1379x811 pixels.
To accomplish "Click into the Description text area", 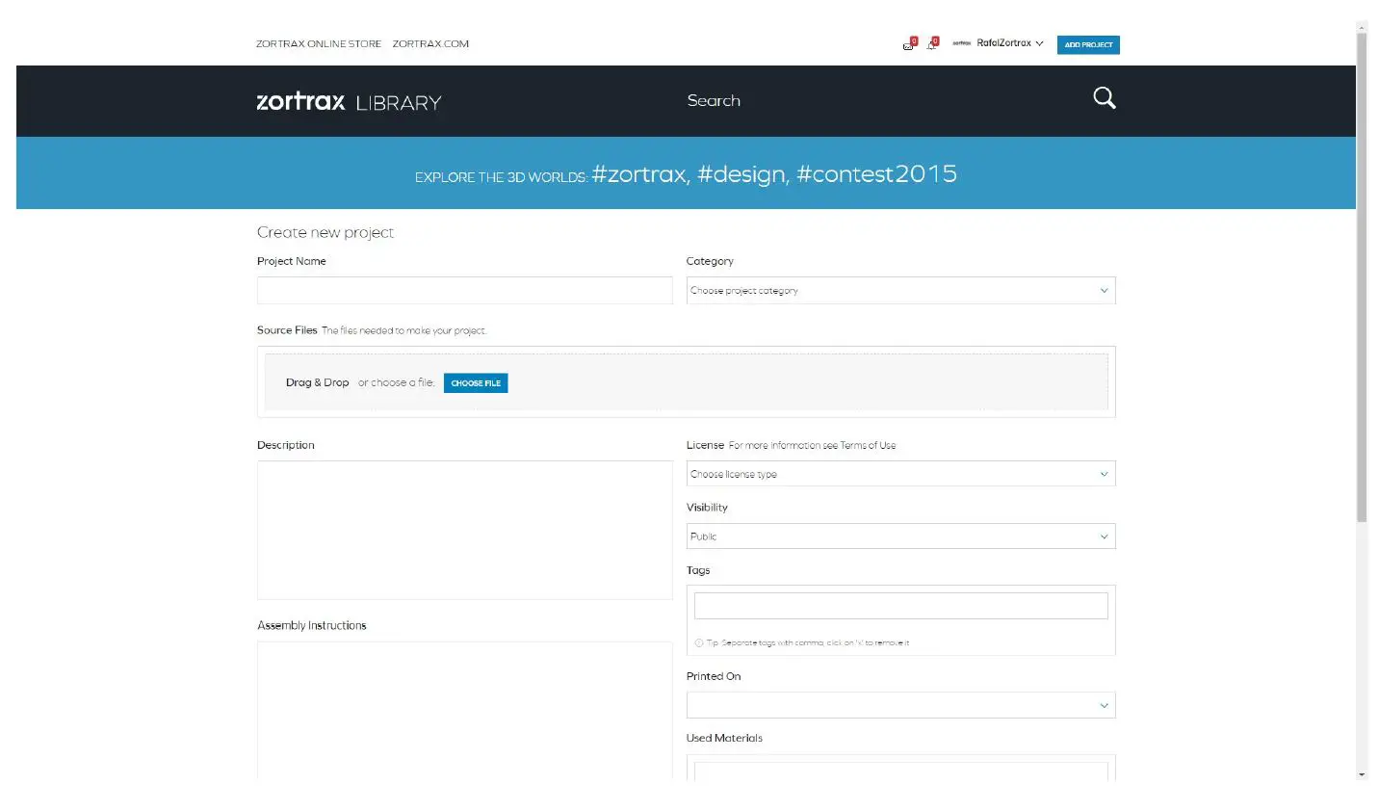I will pos(464,530).
